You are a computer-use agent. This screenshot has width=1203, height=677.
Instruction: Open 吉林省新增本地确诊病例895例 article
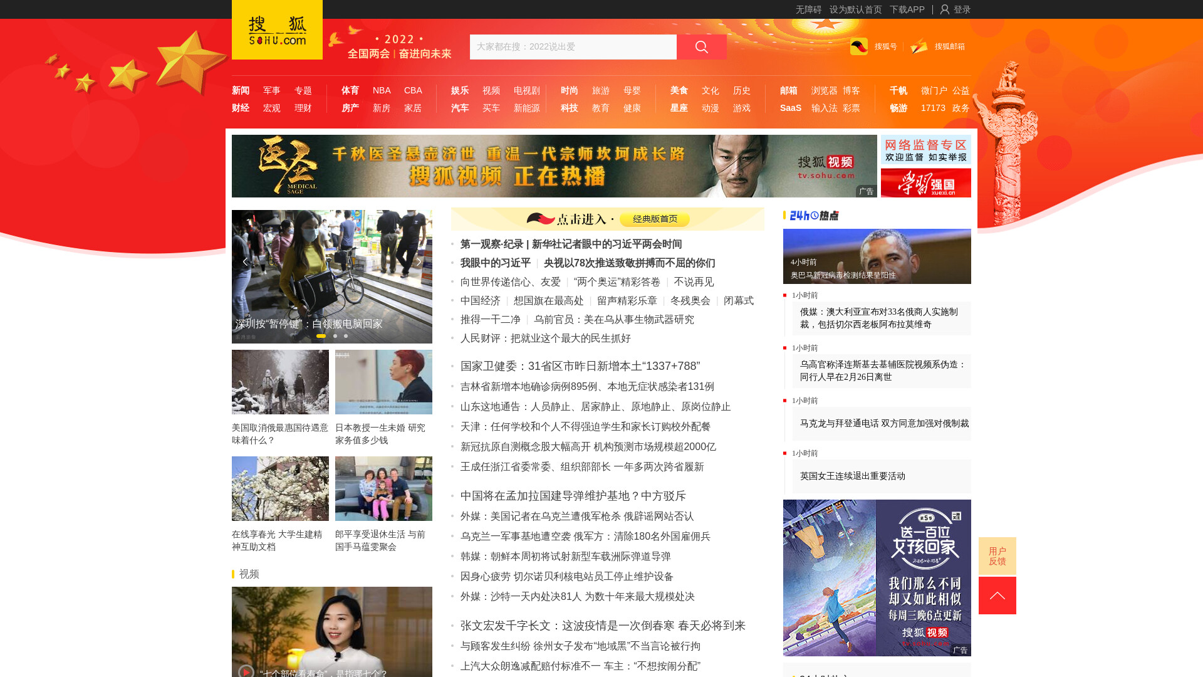[x=587, y=387]
